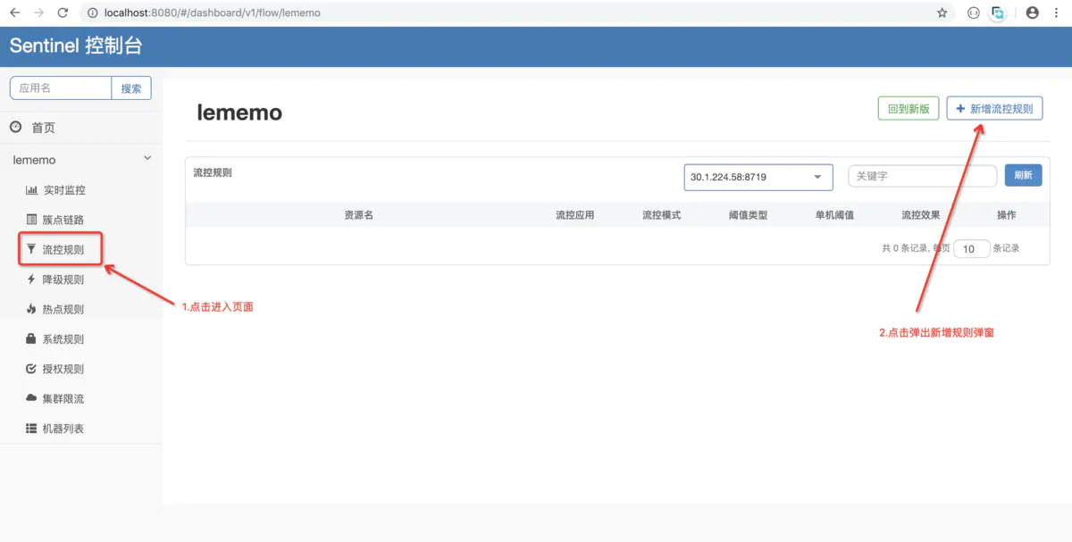The height and width of the screenshot is (542, 1072).
Task: Open 降级规则 page
Action: [x=64, y=279]
